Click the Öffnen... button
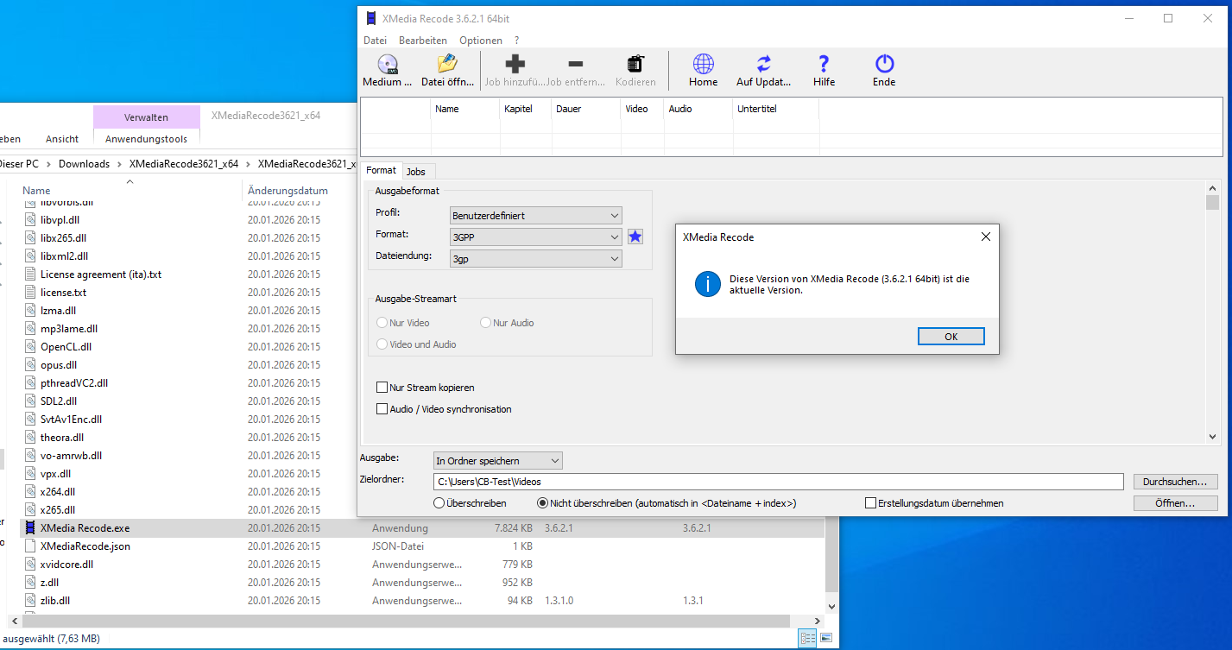Image resolution: width=1232 pixels, height=650 pixels. point(1175,502)
